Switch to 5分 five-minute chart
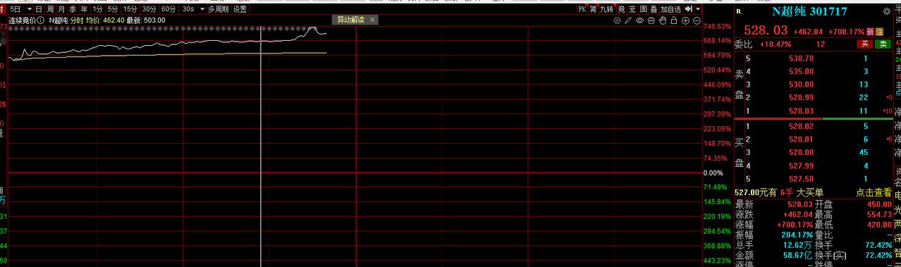 tap(113, 9)
